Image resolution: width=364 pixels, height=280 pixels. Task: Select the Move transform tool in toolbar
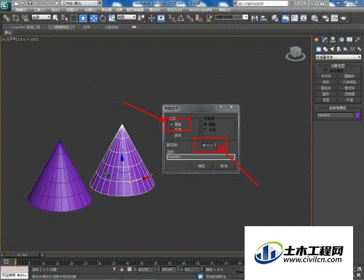93,18
